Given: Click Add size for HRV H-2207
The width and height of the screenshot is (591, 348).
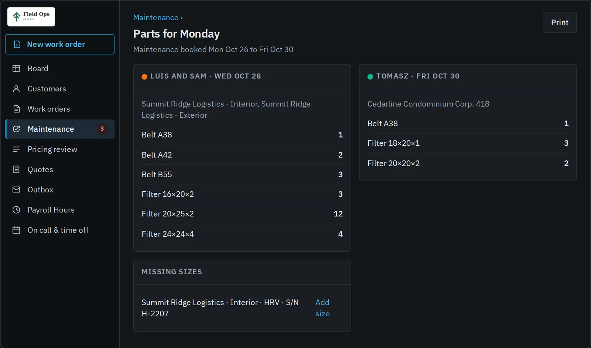Looking at the screenshot, I should 322,308.
